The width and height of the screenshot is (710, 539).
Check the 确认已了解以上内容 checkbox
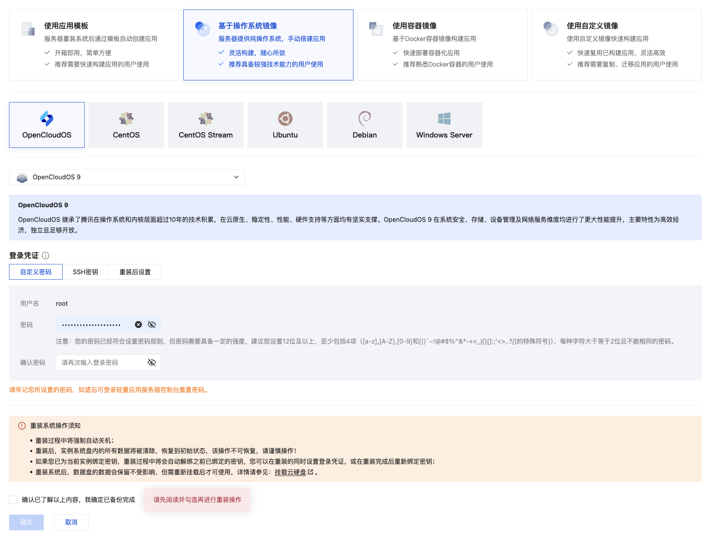[x=13, y=500]
